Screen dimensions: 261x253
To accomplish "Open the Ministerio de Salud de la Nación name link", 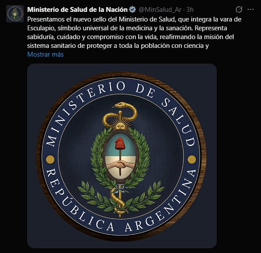I will click(77, 10).
